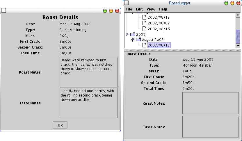Viewport: 242px width, 141px height.
Task: Click the Roast Details dialog window icon
Action: [4, 11]
